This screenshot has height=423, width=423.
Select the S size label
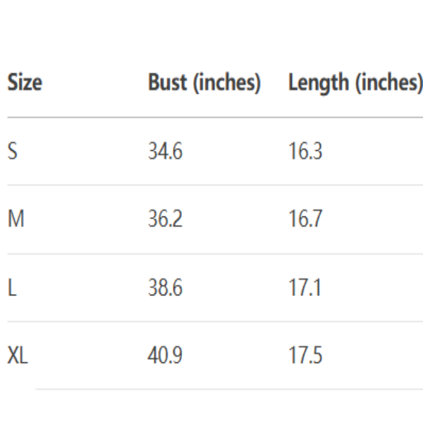11,152
